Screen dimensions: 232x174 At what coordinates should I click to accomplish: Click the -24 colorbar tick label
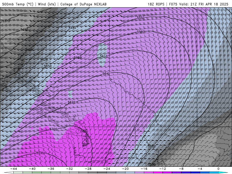(x=107, y=169)
